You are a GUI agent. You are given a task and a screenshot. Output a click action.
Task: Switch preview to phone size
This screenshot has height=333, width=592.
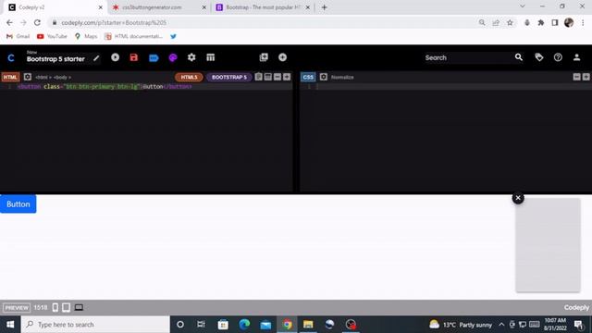[55, 307]
